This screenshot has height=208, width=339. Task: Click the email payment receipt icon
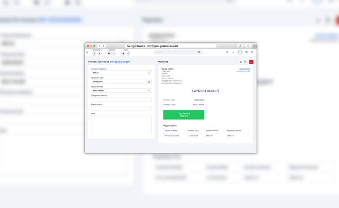pyautogui.click(x=241, y=62)
